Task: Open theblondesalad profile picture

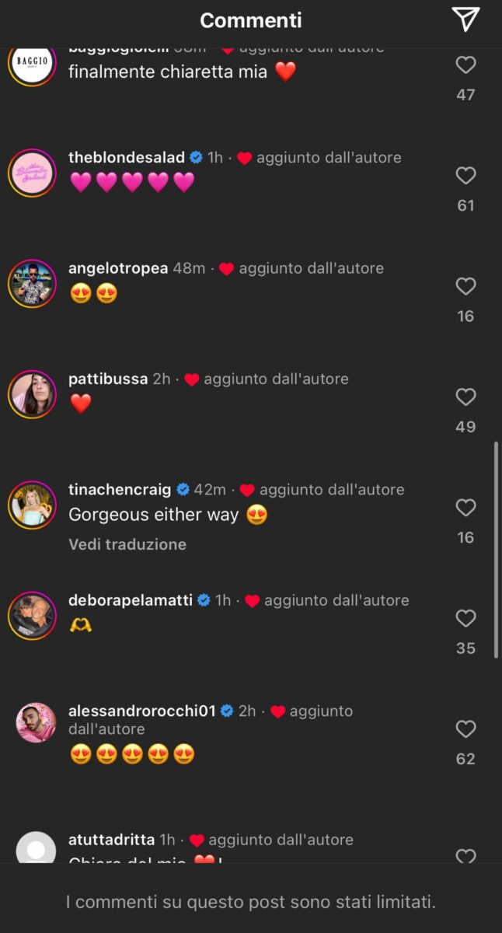Action: (x=32, y=173)
